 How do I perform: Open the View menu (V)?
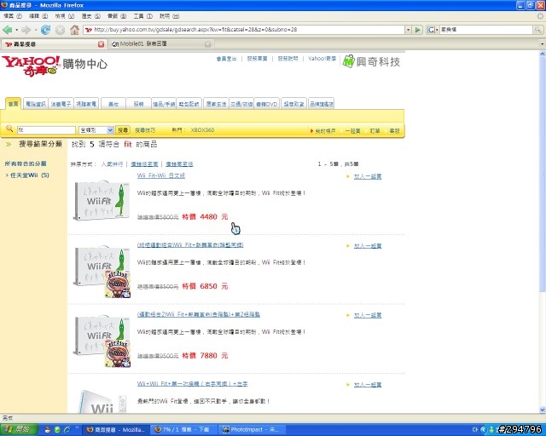point(65,16)
